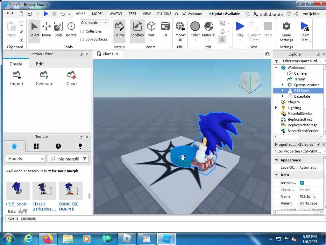Viewport: 326px width, 245px height.
Task: Expand the SpawnLocation node
Action: 282,85
